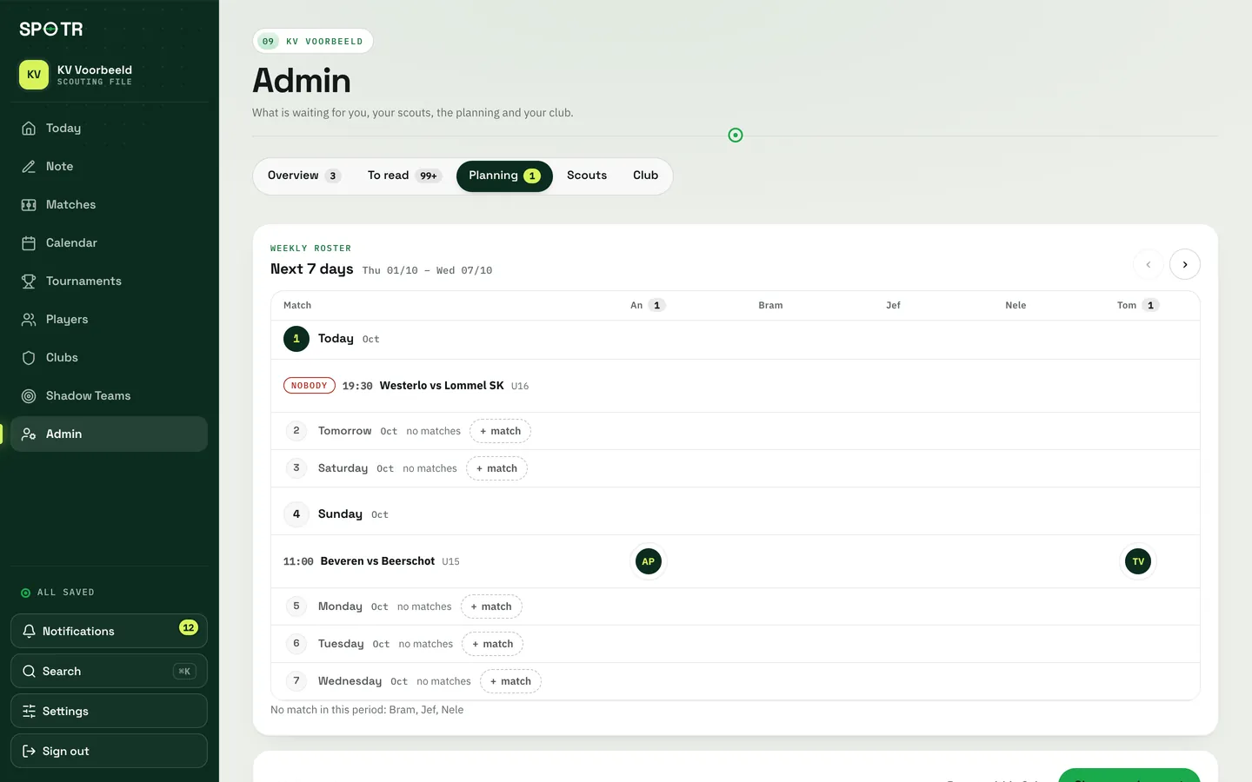Image resolution: width=1252 pixels, height=782 pixels.
Task: Click the SPOTR logo
Action: (51, 29)
